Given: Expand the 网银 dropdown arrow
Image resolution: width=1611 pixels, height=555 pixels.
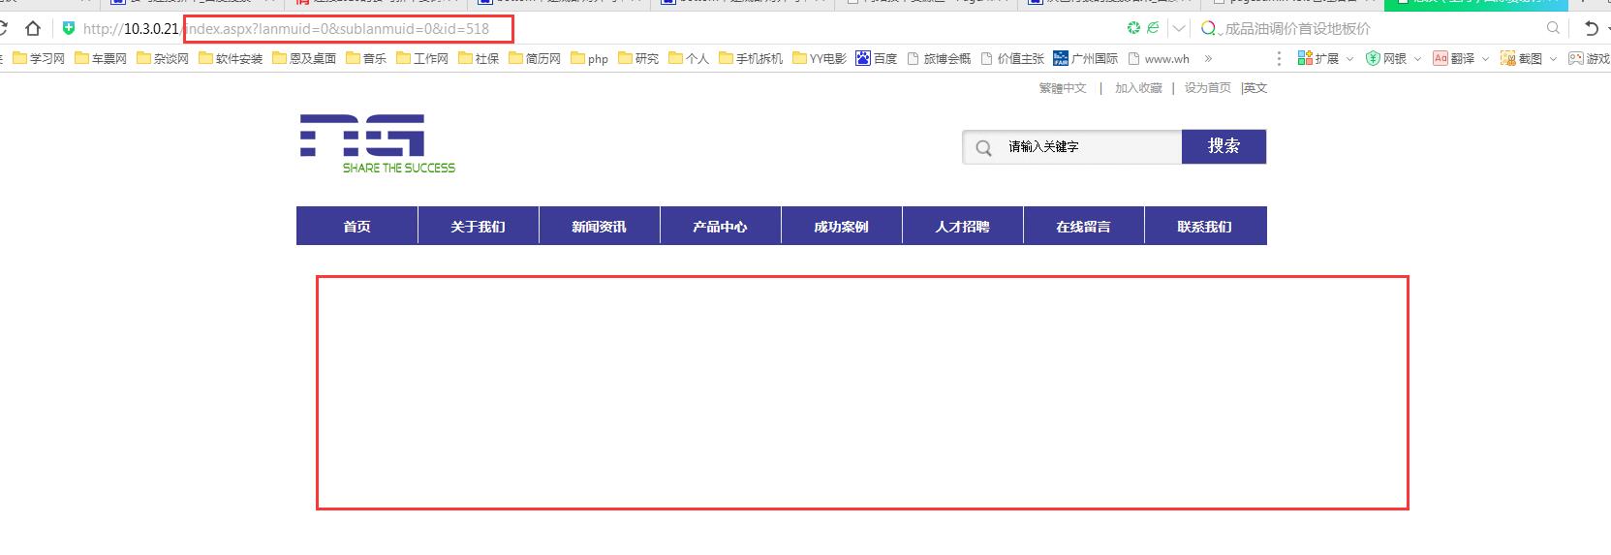Looking at the screenshot, I should [x=1417, y=59].
